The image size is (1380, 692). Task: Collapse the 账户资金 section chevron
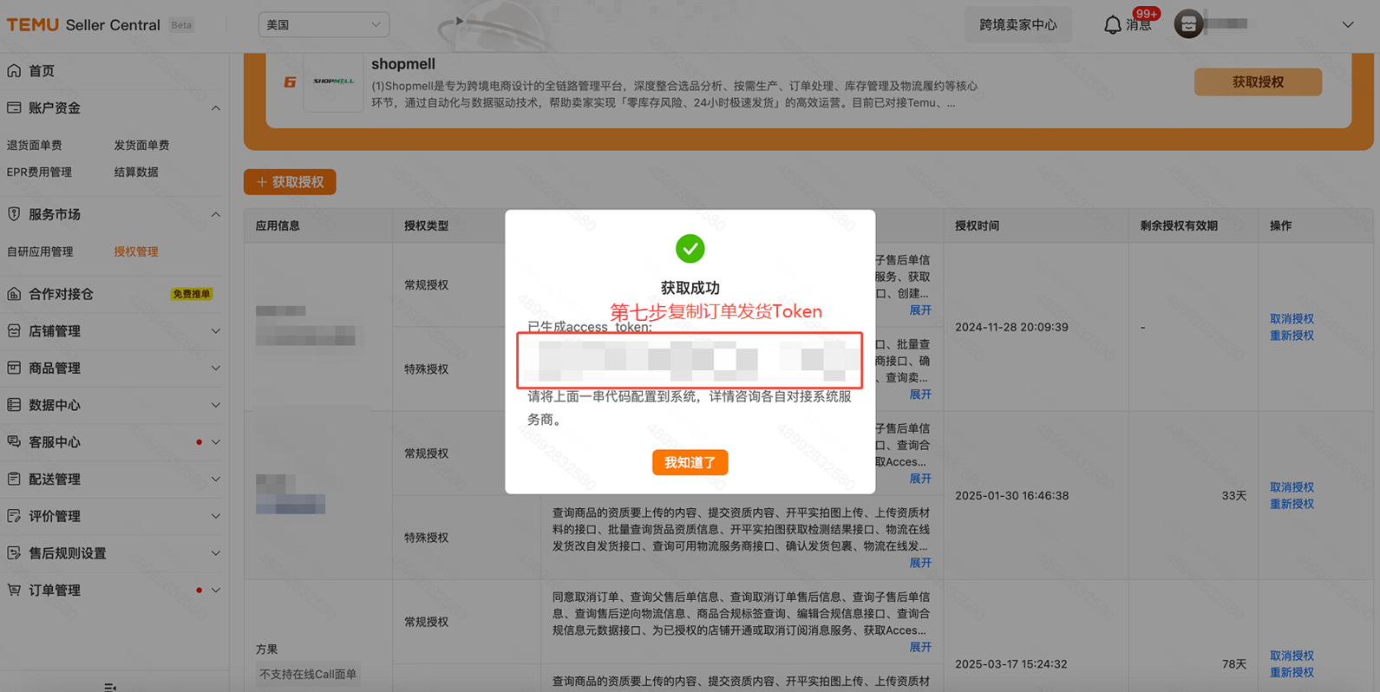[215, 108]
